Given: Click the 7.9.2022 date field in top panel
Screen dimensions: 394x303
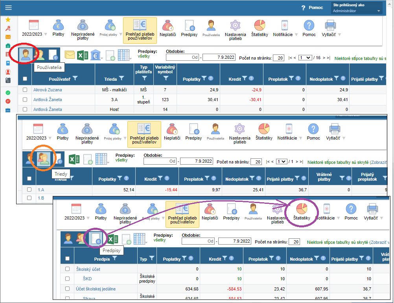Looking at the screenshot, I should (219, 57).
